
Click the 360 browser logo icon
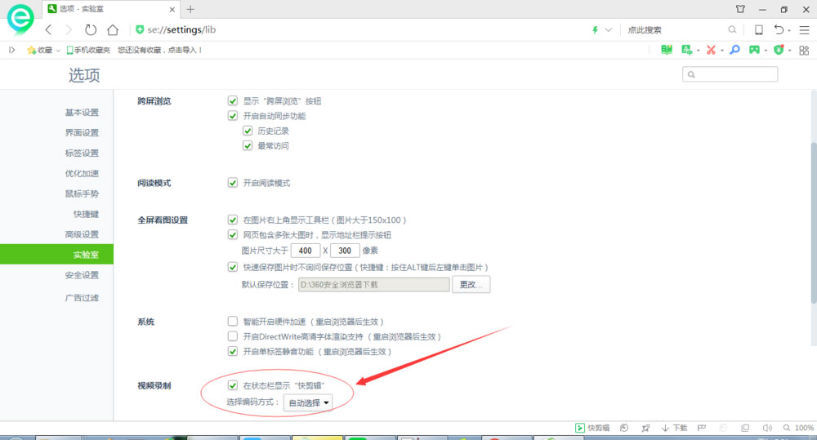20,19
